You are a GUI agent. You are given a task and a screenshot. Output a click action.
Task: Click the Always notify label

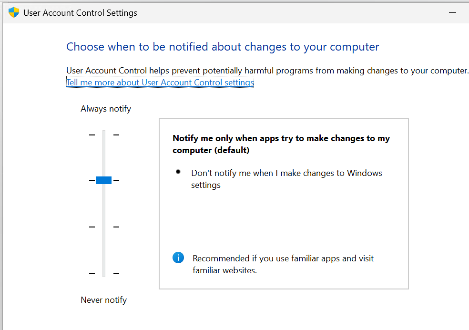(x=106, y=109)
